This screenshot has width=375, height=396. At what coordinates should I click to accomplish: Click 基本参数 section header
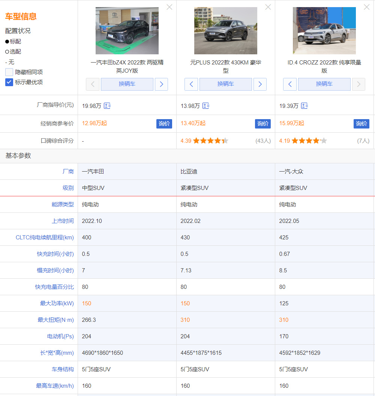click(x=18, y=155)
